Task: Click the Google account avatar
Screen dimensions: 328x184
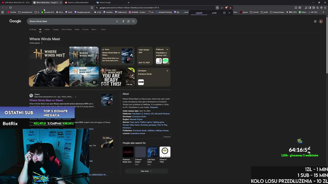Action: [321, 21]
